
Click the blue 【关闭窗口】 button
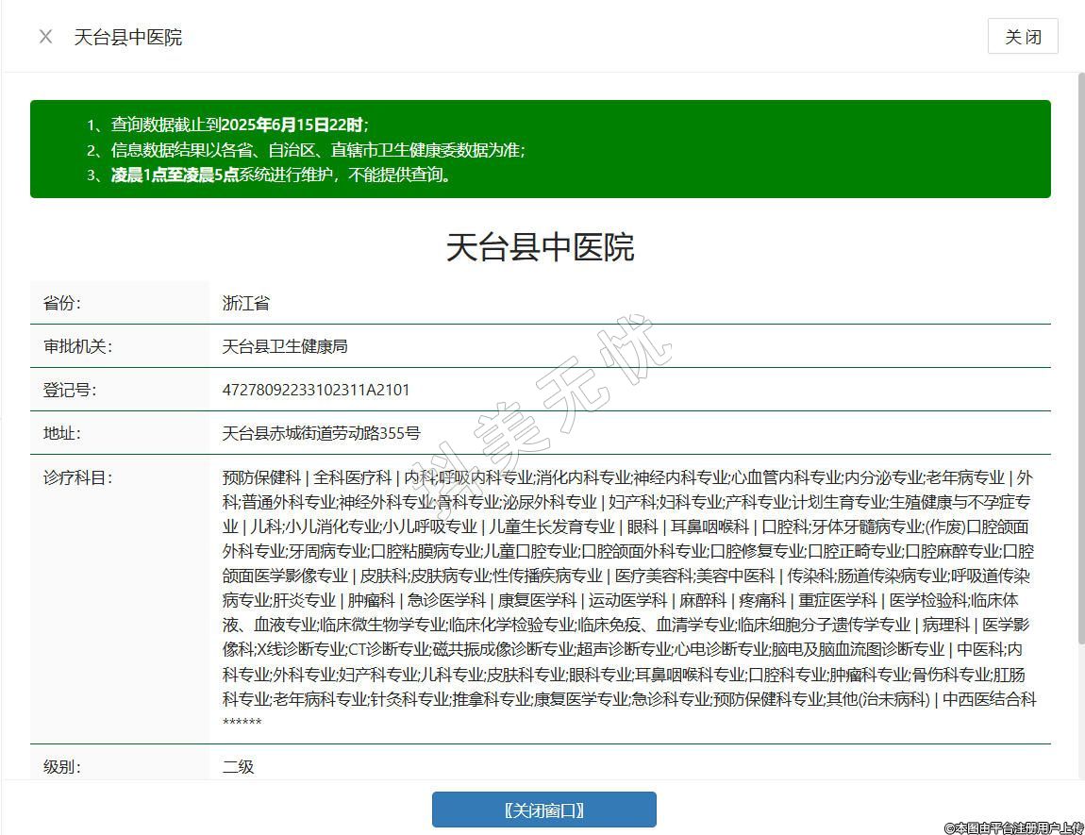click(543, 810)
